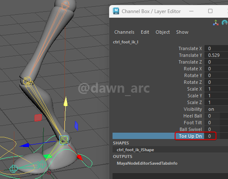
Task: Select the teal ball joint in the foot
Action: [x=42, y=164]
